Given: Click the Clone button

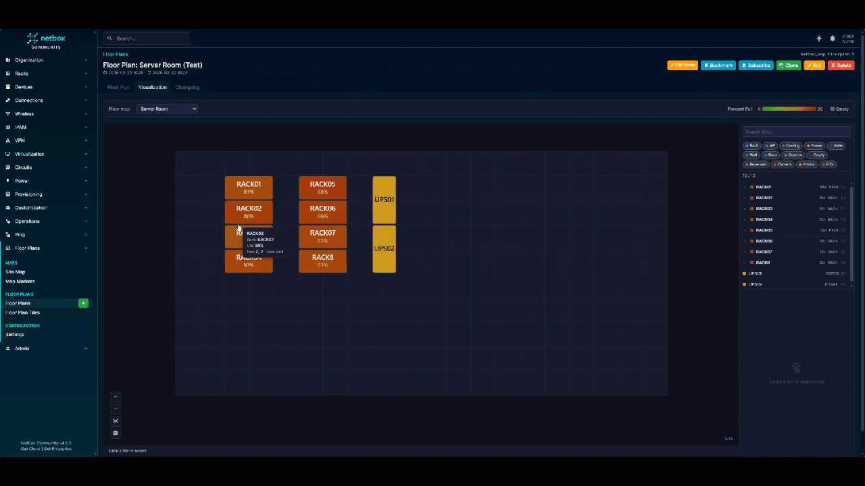Looking at the screenshot, I should point(789,65).
